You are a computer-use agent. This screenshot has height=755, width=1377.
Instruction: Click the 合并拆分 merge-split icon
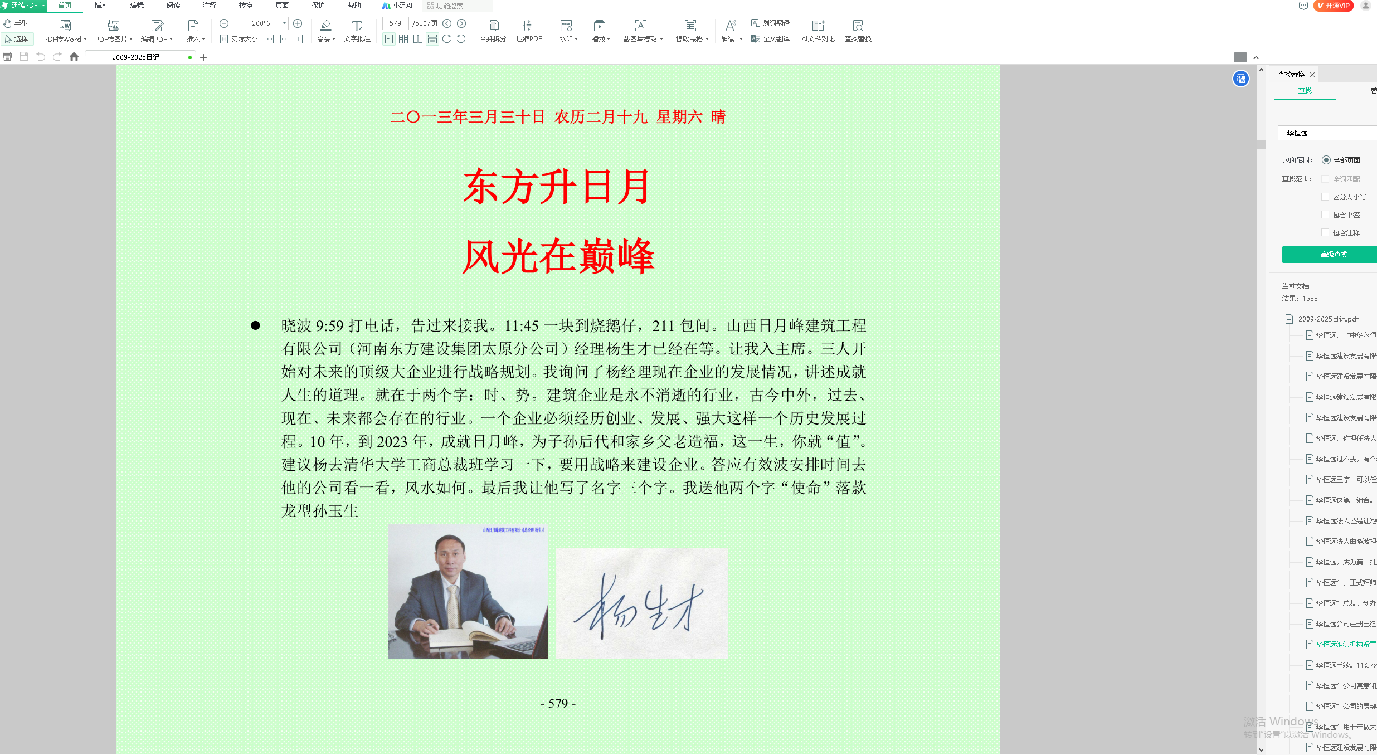pos(493,26)
